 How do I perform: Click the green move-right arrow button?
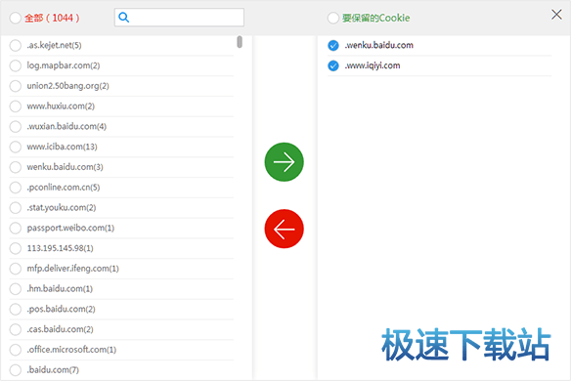[285, 162]
